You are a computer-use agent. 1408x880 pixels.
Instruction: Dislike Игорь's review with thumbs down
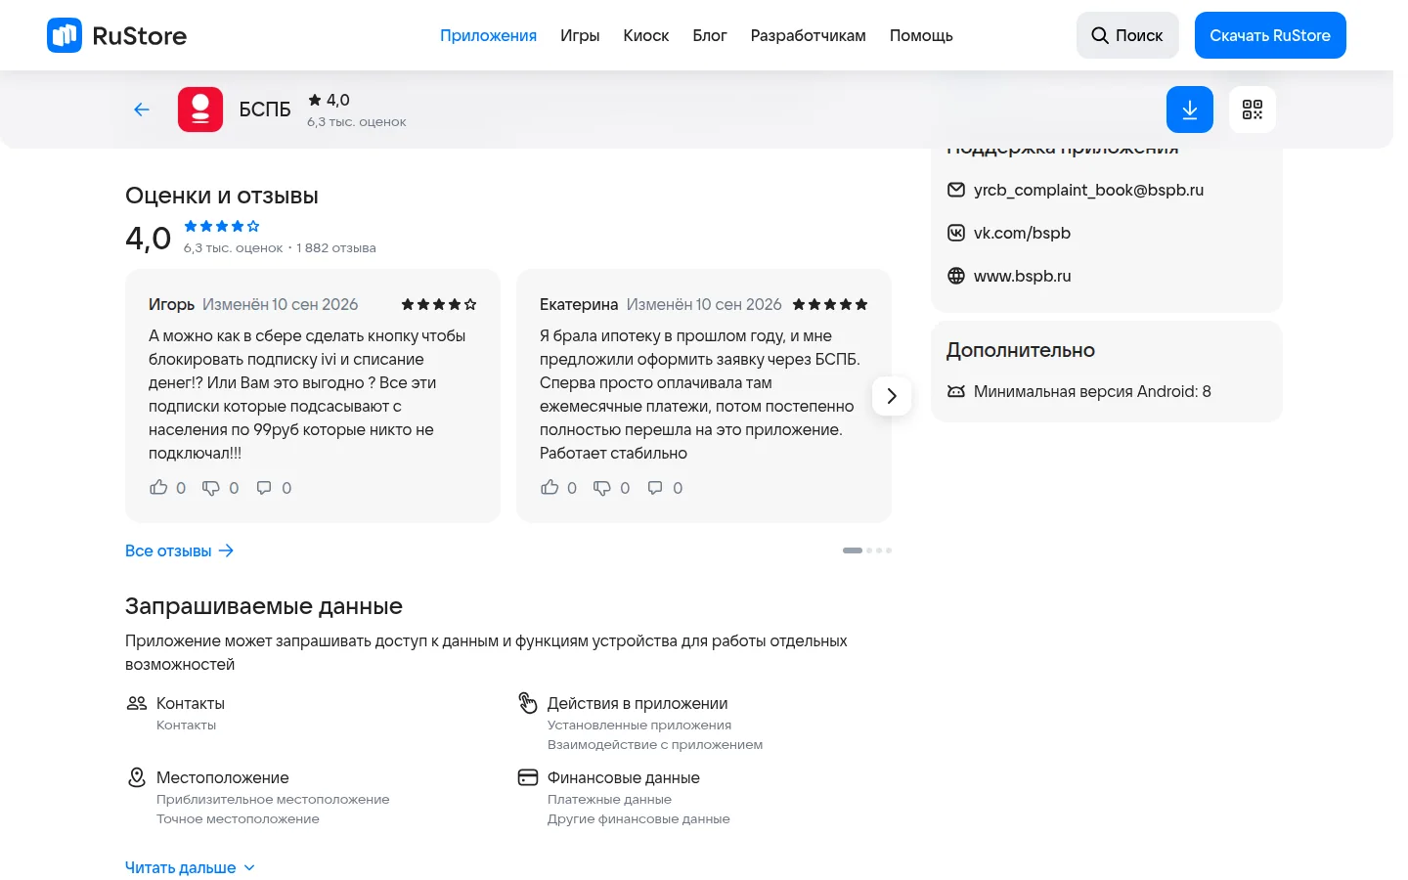coord(210,487)
